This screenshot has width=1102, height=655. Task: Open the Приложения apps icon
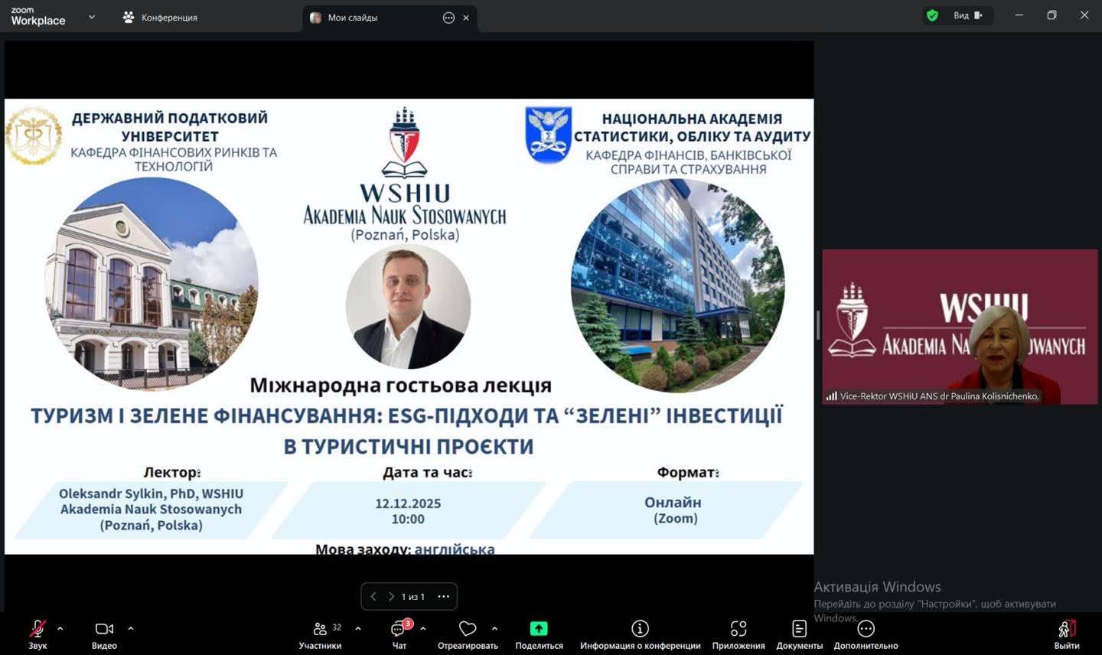(x=738, y=629)
